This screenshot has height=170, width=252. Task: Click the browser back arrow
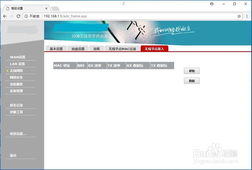pos(5,16)
